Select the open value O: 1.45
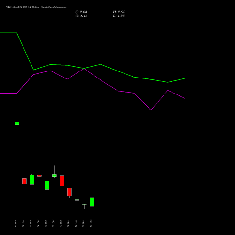The width and height of the screenshot is (235, 235). coord(81,16)
